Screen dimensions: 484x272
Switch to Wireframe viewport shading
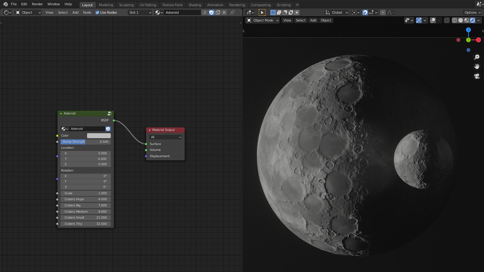tap(455, 20)
